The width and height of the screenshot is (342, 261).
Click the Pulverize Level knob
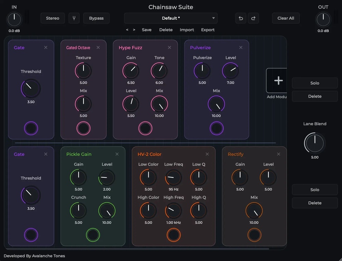(231, 71)
